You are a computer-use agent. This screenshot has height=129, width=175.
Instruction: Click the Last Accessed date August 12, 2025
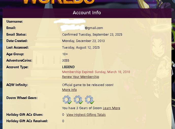pyautogui.click(x=81, y=48)
